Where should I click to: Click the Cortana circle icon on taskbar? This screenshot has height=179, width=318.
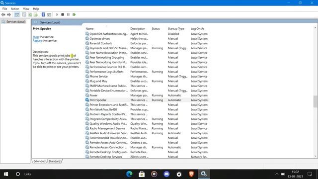[x=18, y=174]
